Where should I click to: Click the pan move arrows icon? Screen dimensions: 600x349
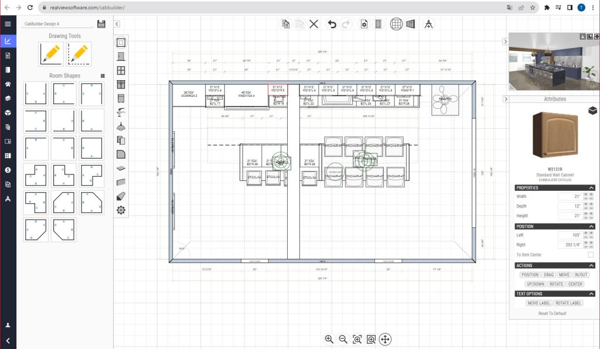(386, 339)
